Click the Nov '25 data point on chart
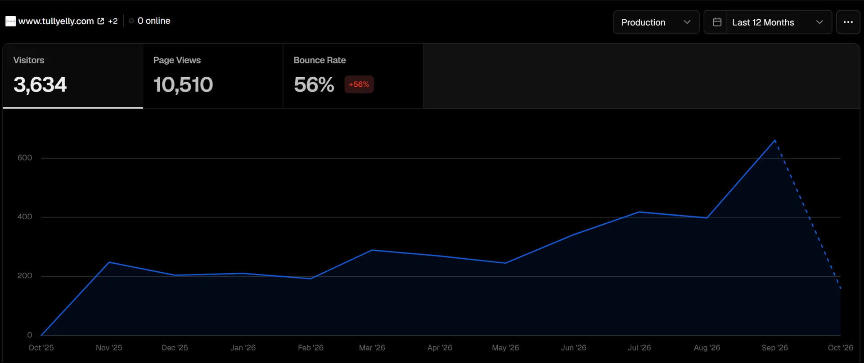Image resolution: width=864 pixels, height=363 pixels. 109,262
